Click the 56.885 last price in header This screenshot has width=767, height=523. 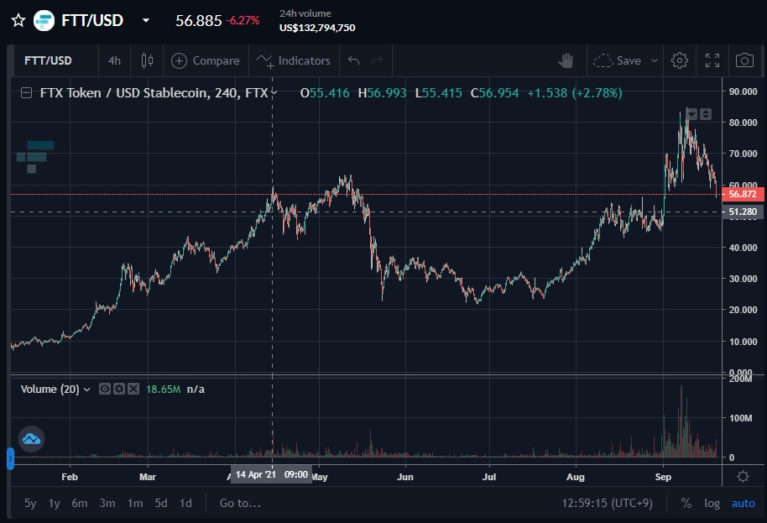tap(199, 20)
